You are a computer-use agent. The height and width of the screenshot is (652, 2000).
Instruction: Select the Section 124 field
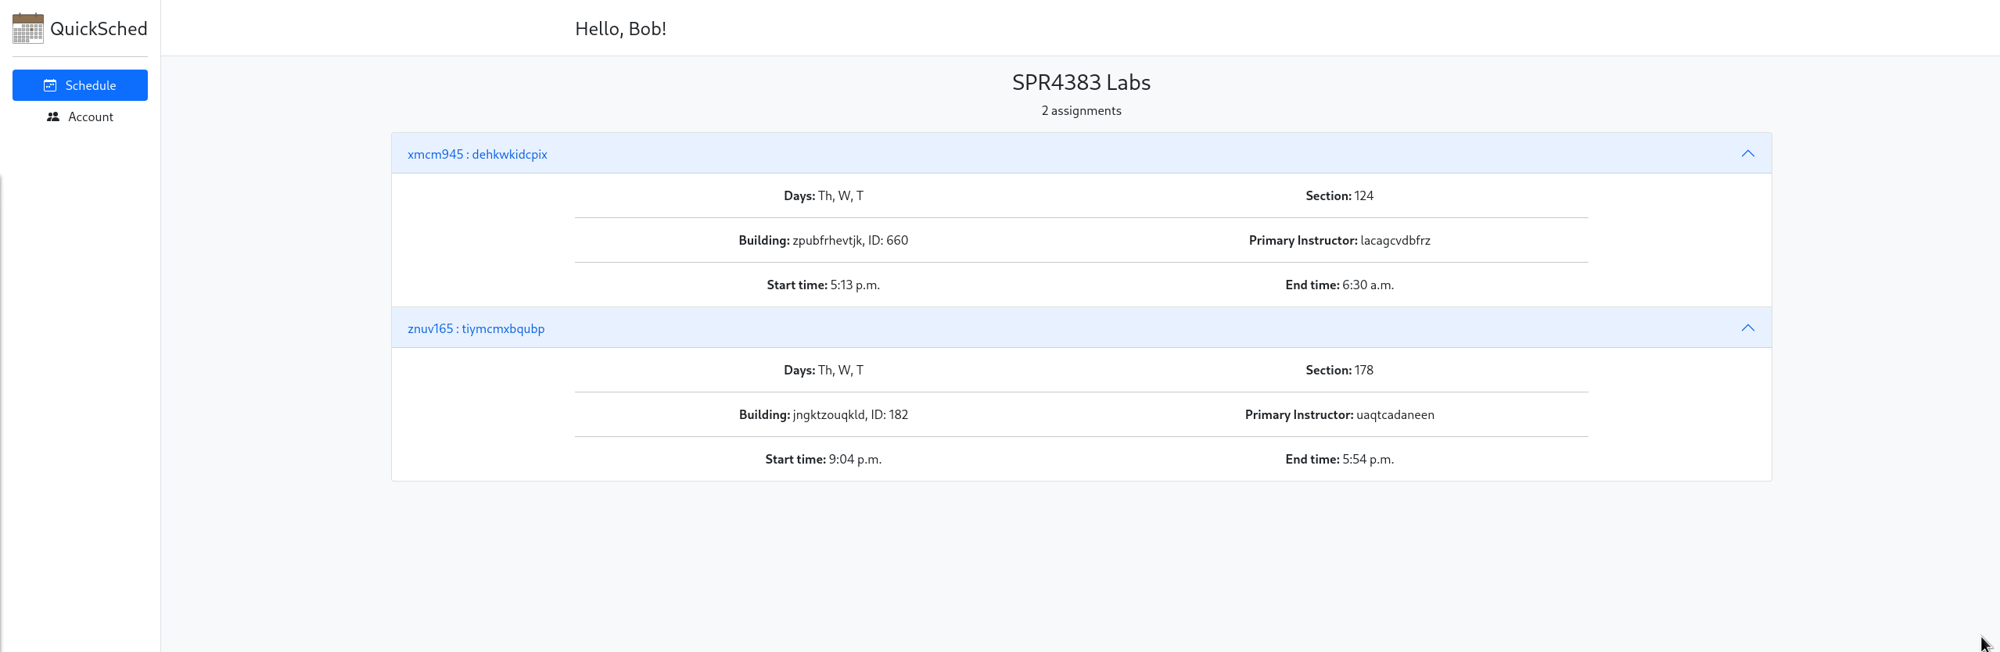pos(1339,195)
